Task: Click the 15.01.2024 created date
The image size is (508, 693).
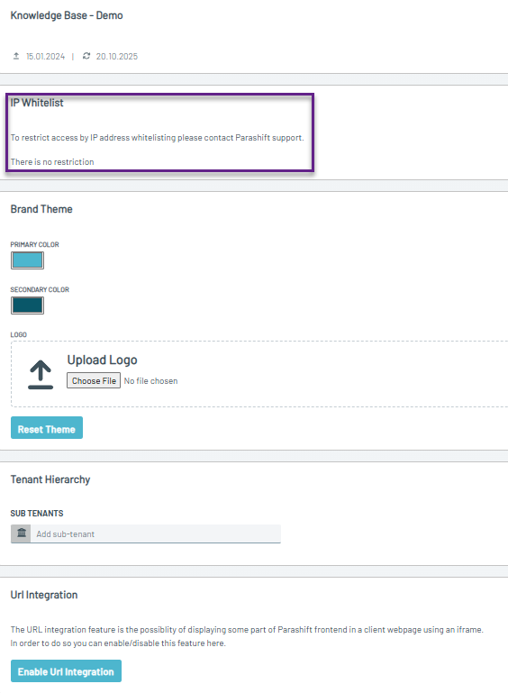Action: (46, 57)
